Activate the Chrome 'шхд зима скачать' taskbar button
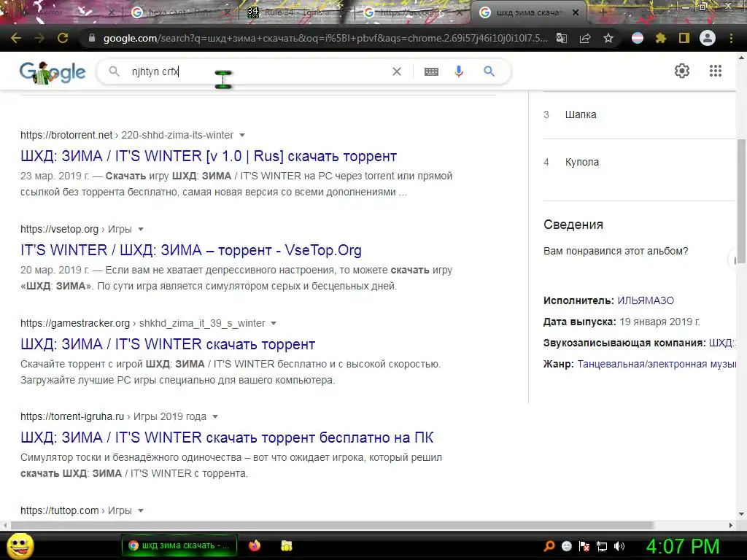 coord(179,545)
